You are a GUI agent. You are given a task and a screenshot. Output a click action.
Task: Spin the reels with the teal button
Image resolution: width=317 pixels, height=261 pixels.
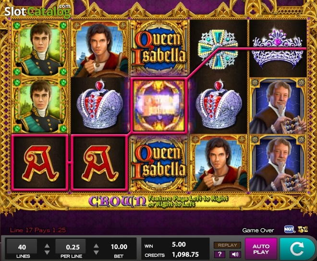point(297,249)
